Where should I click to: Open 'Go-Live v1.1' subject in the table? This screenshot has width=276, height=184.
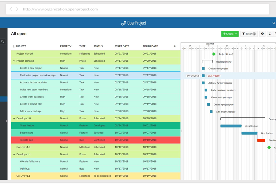point(23,176)
